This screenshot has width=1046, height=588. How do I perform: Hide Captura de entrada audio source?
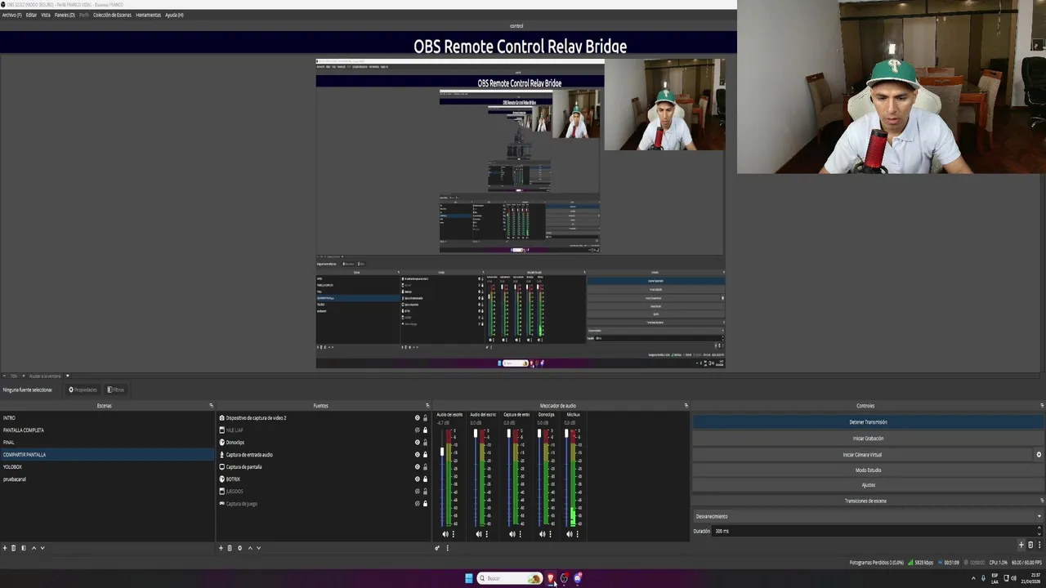pyautogui.click(x=417, y=455)
